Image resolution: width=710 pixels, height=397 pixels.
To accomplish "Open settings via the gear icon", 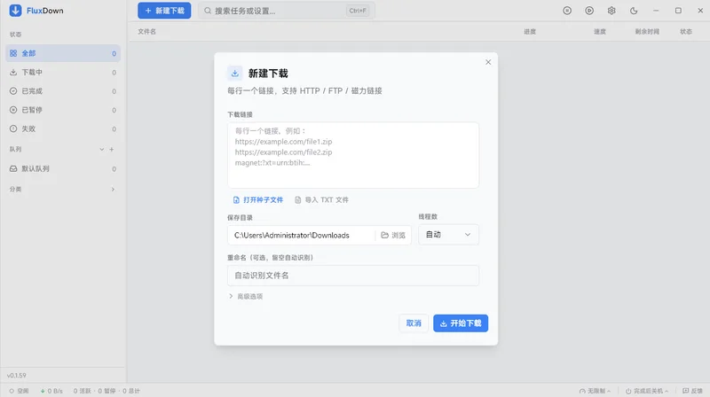I will 611,11.
